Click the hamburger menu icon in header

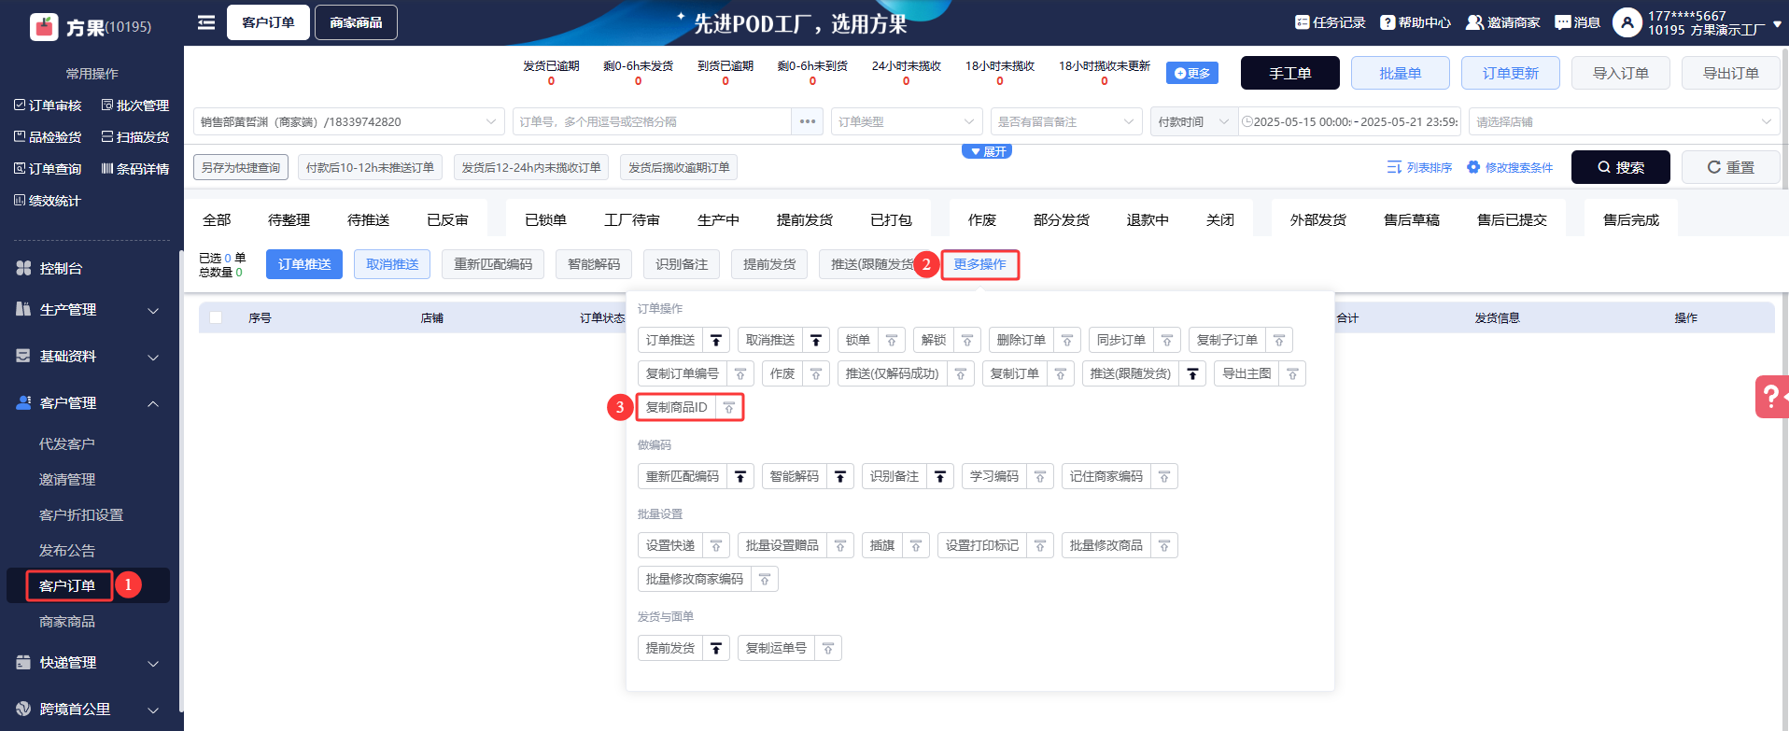click(x=206, y=22)
